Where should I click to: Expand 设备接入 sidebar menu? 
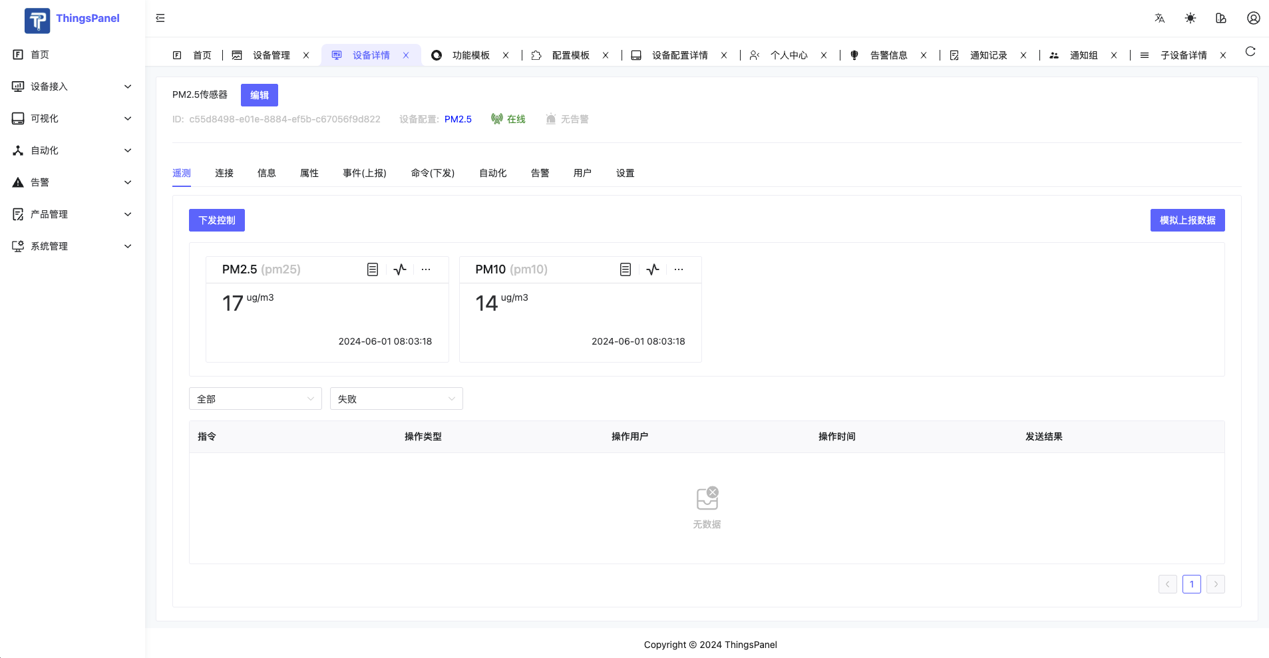coord(73,86)
